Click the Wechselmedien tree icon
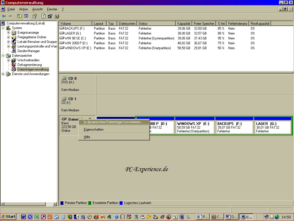 [14, 60]
